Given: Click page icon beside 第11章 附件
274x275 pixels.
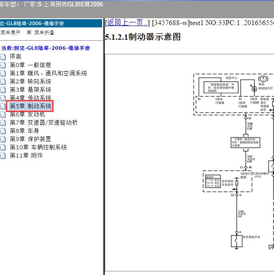Looking at the screenshot, I should (3, 156).
